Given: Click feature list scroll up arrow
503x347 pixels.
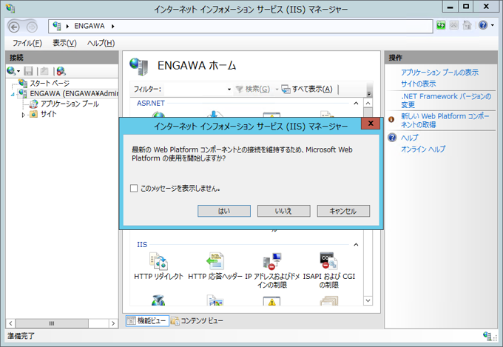Looking at the screenshot, I should tap(368, 103).
